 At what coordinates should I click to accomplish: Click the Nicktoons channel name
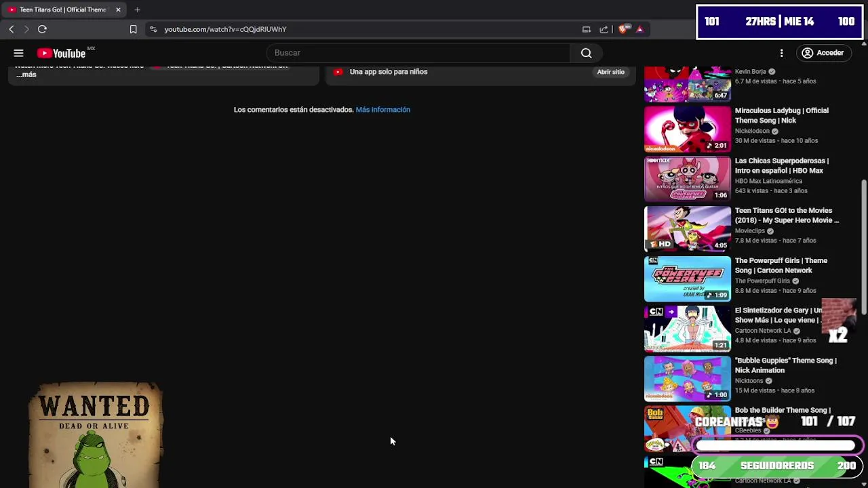(749, 380)
